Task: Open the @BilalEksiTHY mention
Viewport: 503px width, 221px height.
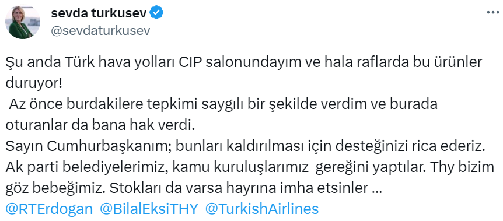Action: coord(149,209)
